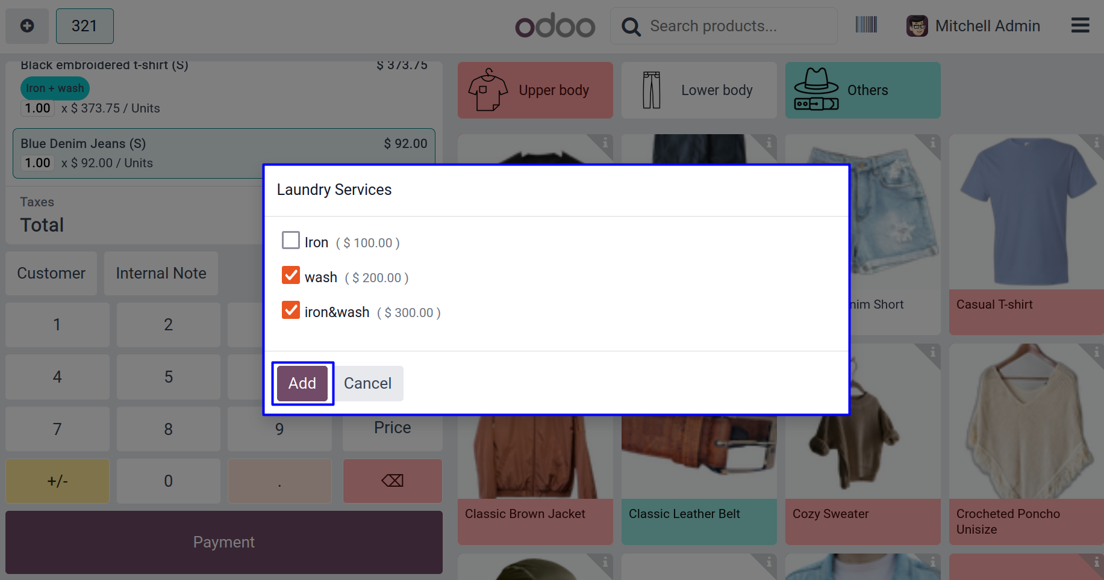This screenshot has width=1104, height=580.
Task: Select the Others category
Action: 862,90
